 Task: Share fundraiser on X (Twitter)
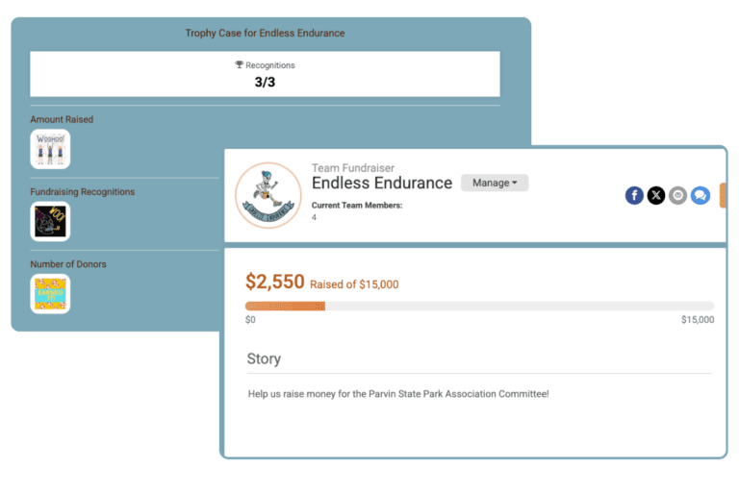point(656,195)
